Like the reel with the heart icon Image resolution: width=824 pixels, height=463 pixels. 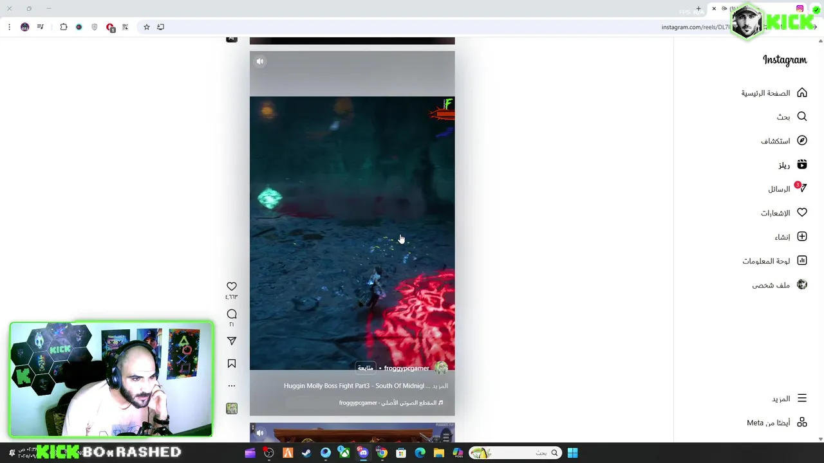tap(232, 286)
